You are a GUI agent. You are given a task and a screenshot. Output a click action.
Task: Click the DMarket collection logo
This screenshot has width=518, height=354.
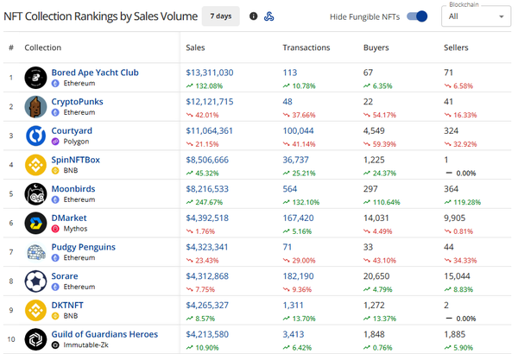[35, 223]
